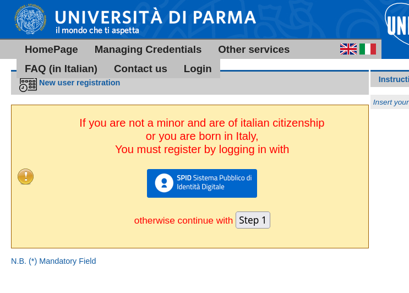Click the N.B. (*) Mandatory Field note

[53, 261]
